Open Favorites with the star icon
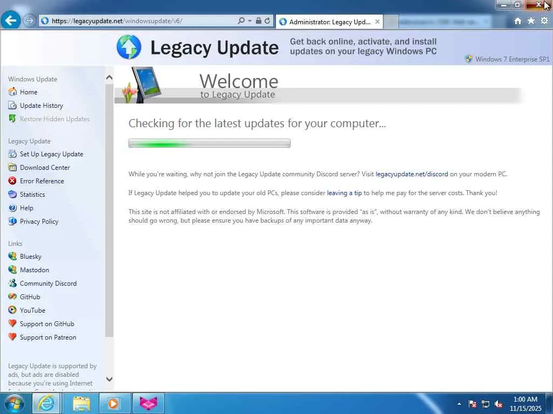This screenshot has height=414, width=553. point(531,21)
